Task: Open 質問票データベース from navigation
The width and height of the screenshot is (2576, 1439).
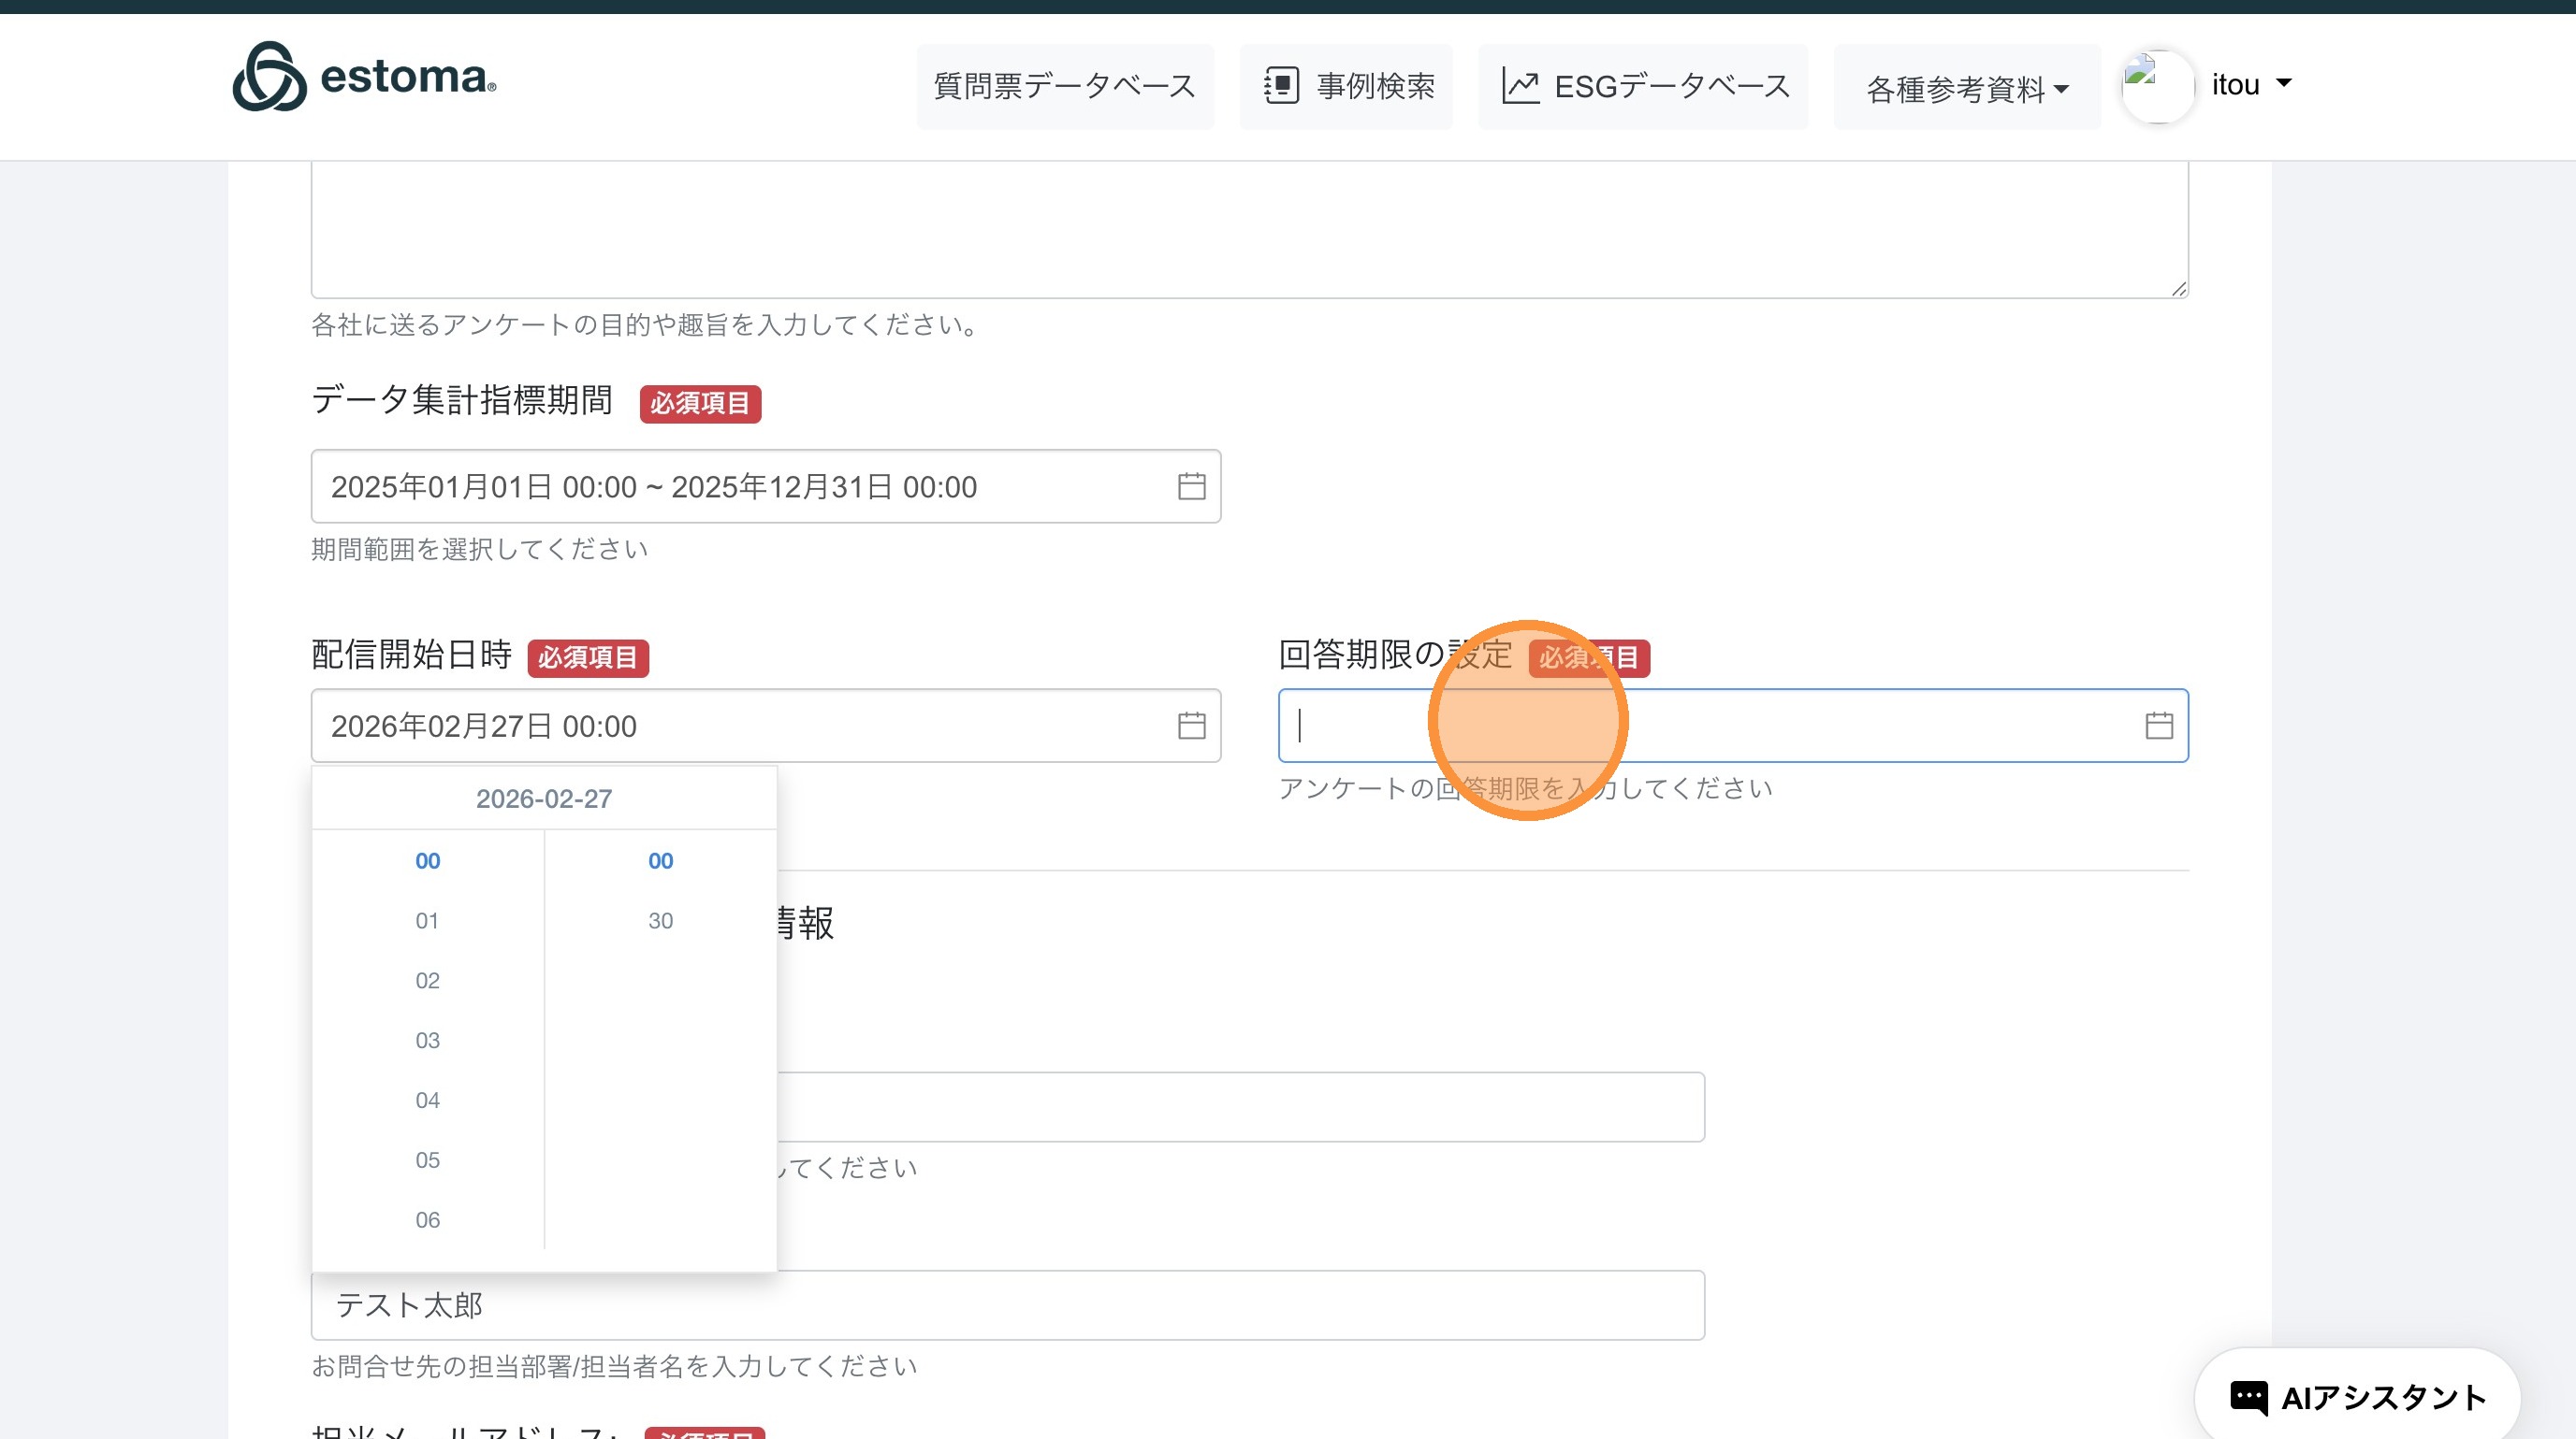Action: [x=1064, y=86]
